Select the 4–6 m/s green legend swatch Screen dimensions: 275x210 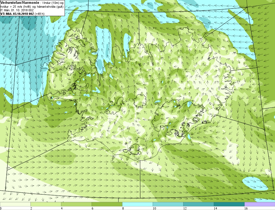(76, 204)
